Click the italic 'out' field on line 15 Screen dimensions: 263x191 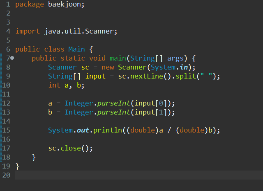[83, 130]
